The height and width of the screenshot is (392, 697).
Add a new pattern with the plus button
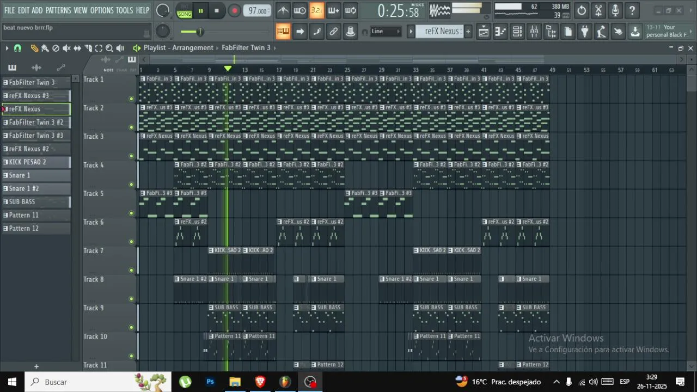tap(468, 32)
